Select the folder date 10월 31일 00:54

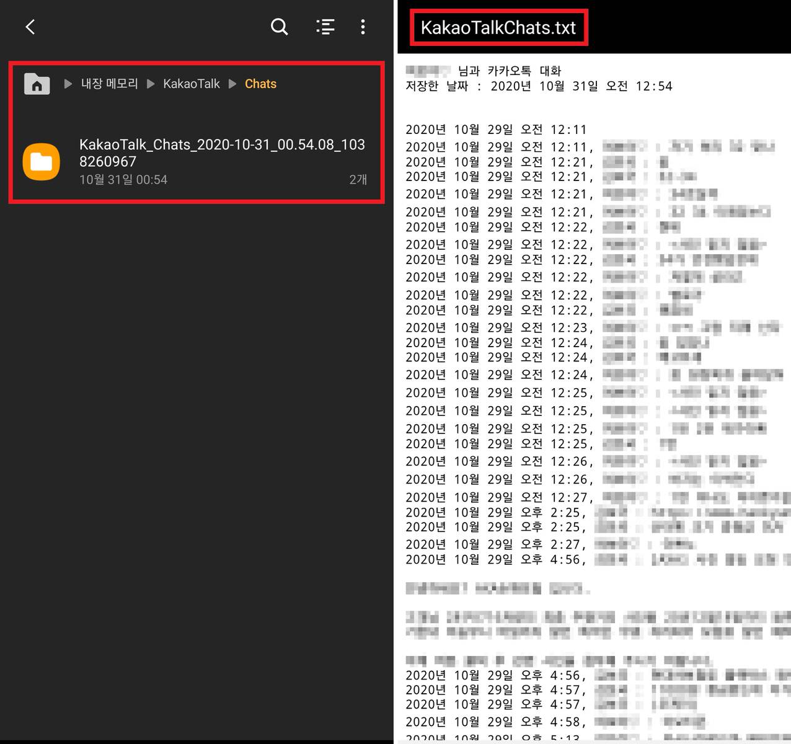coord(123,180)
